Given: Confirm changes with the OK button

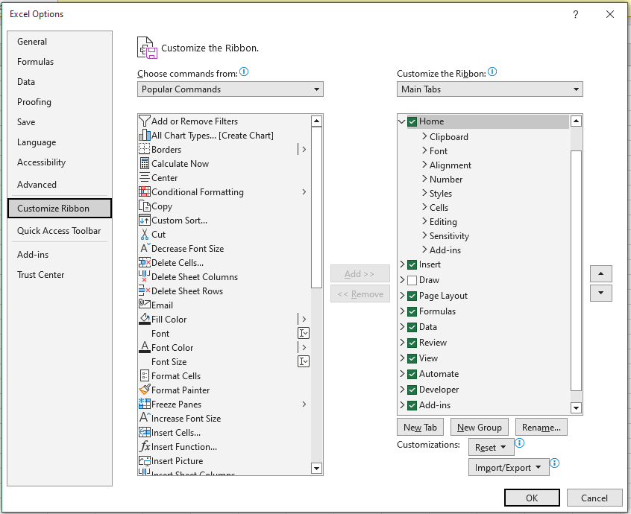Looking at the screenshot, I should 532,498.
